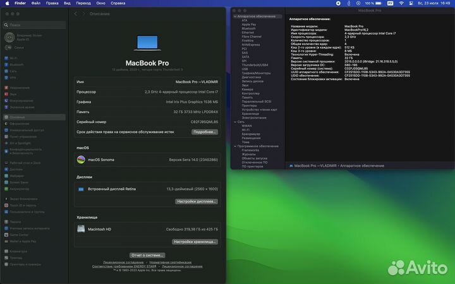This screenshot has width=455, height=284.
Task: Select Frameworks in System Information tree
Action: click(250, 150)
